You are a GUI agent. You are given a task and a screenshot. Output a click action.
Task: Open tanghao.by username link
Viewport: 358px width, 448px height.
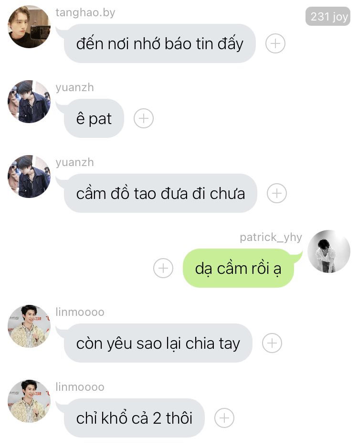tap(85, 13)
